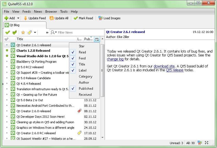The width and height of the screenshot is (217, 148).
Task: Open the View menu
Action: coord(16,12)
